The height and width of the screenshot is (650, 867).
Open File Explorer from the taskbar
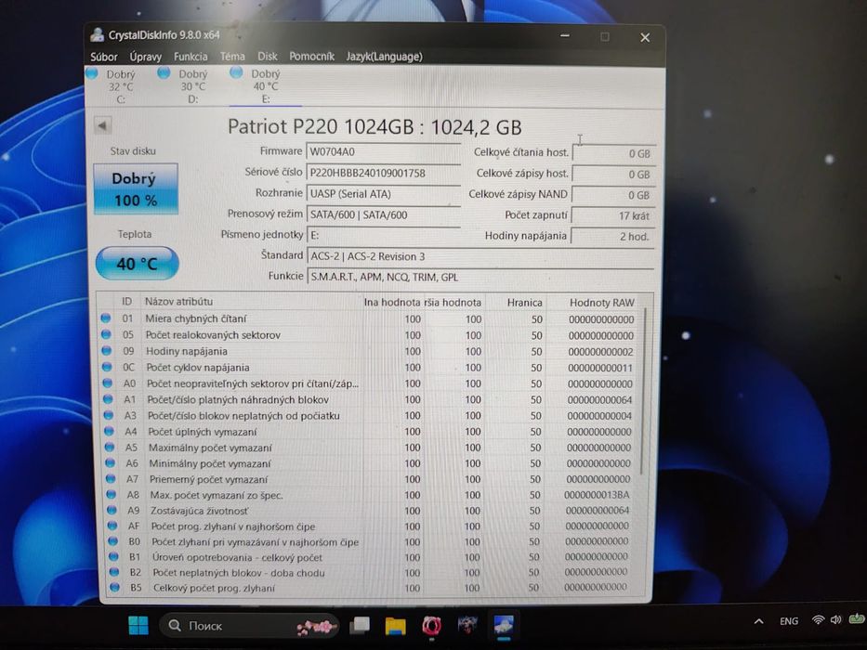tap(395, 626)
